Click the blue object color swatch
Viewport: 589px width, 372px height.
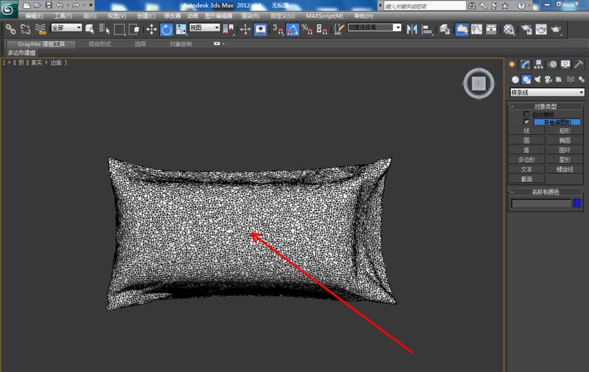[577, 204]
